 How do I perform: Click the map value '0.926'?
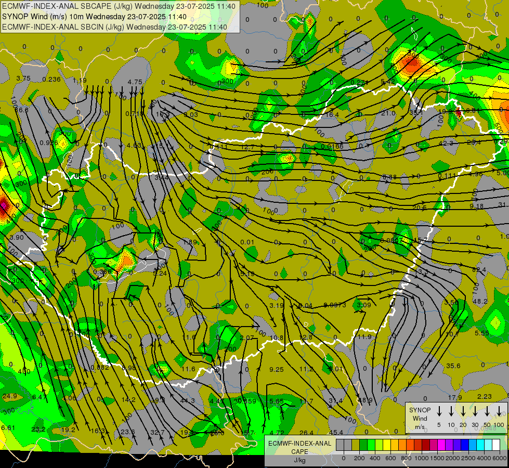pos(49,142)
